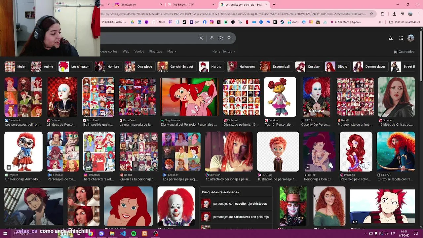The image size is (423, 238).
Task: Open the Instagram bookmark icon
Action: click(212, 22)
